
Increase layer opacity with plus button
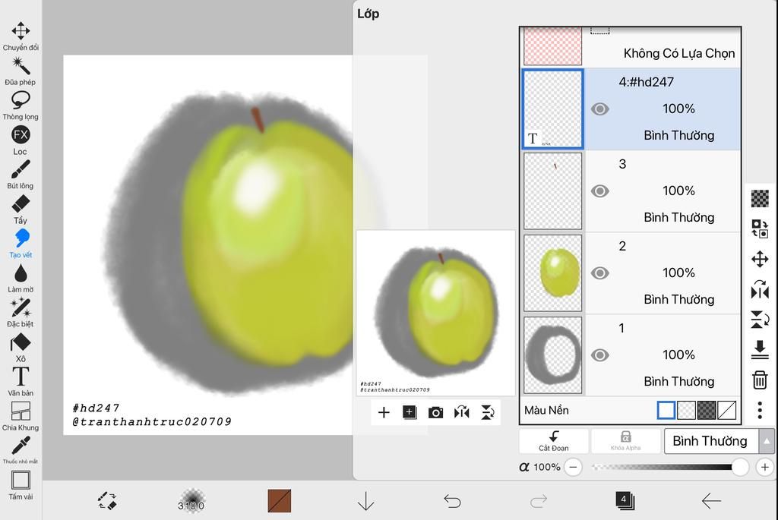pos(764,467)
